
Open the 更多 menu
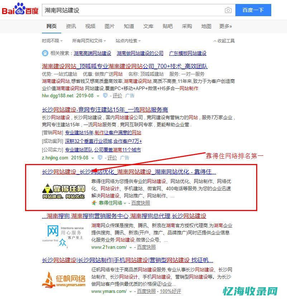226,26
